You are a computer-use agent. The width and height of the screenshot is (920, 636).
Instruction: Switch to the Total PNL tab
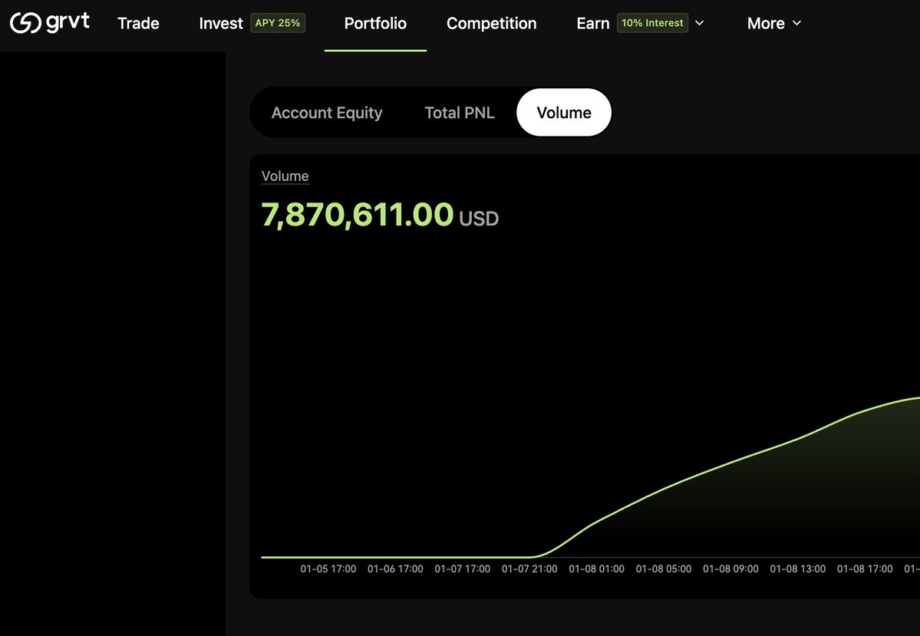pos(460,113)
